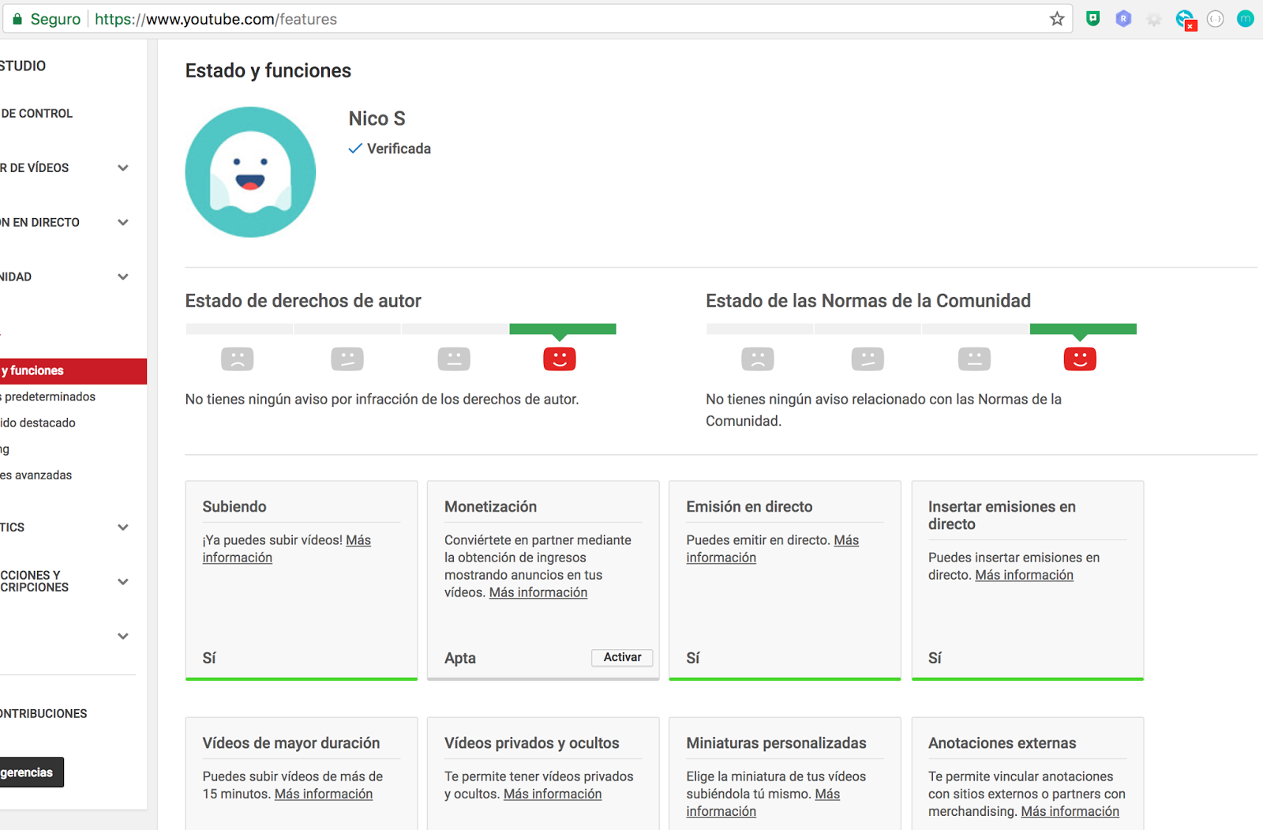The width and height of the screenshot is (1263, 830).
Task: Click the sad face under Normas de la Comunidad
Action: tap(758, 359)
